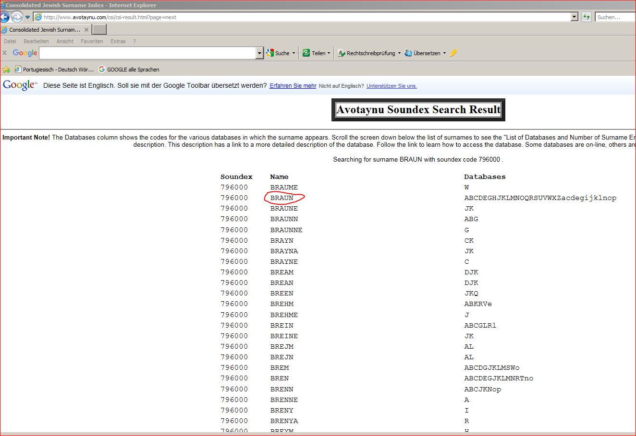Image resolution: width=636 pixels, height=436 pixels.
Task: Open the Bearbeiten menu
Action: 36,41
